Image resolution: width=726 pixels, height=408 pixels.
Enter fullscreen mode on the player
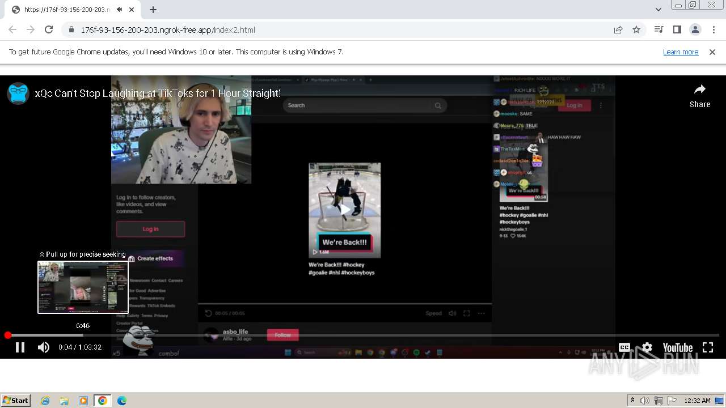(x=708, y=347)
